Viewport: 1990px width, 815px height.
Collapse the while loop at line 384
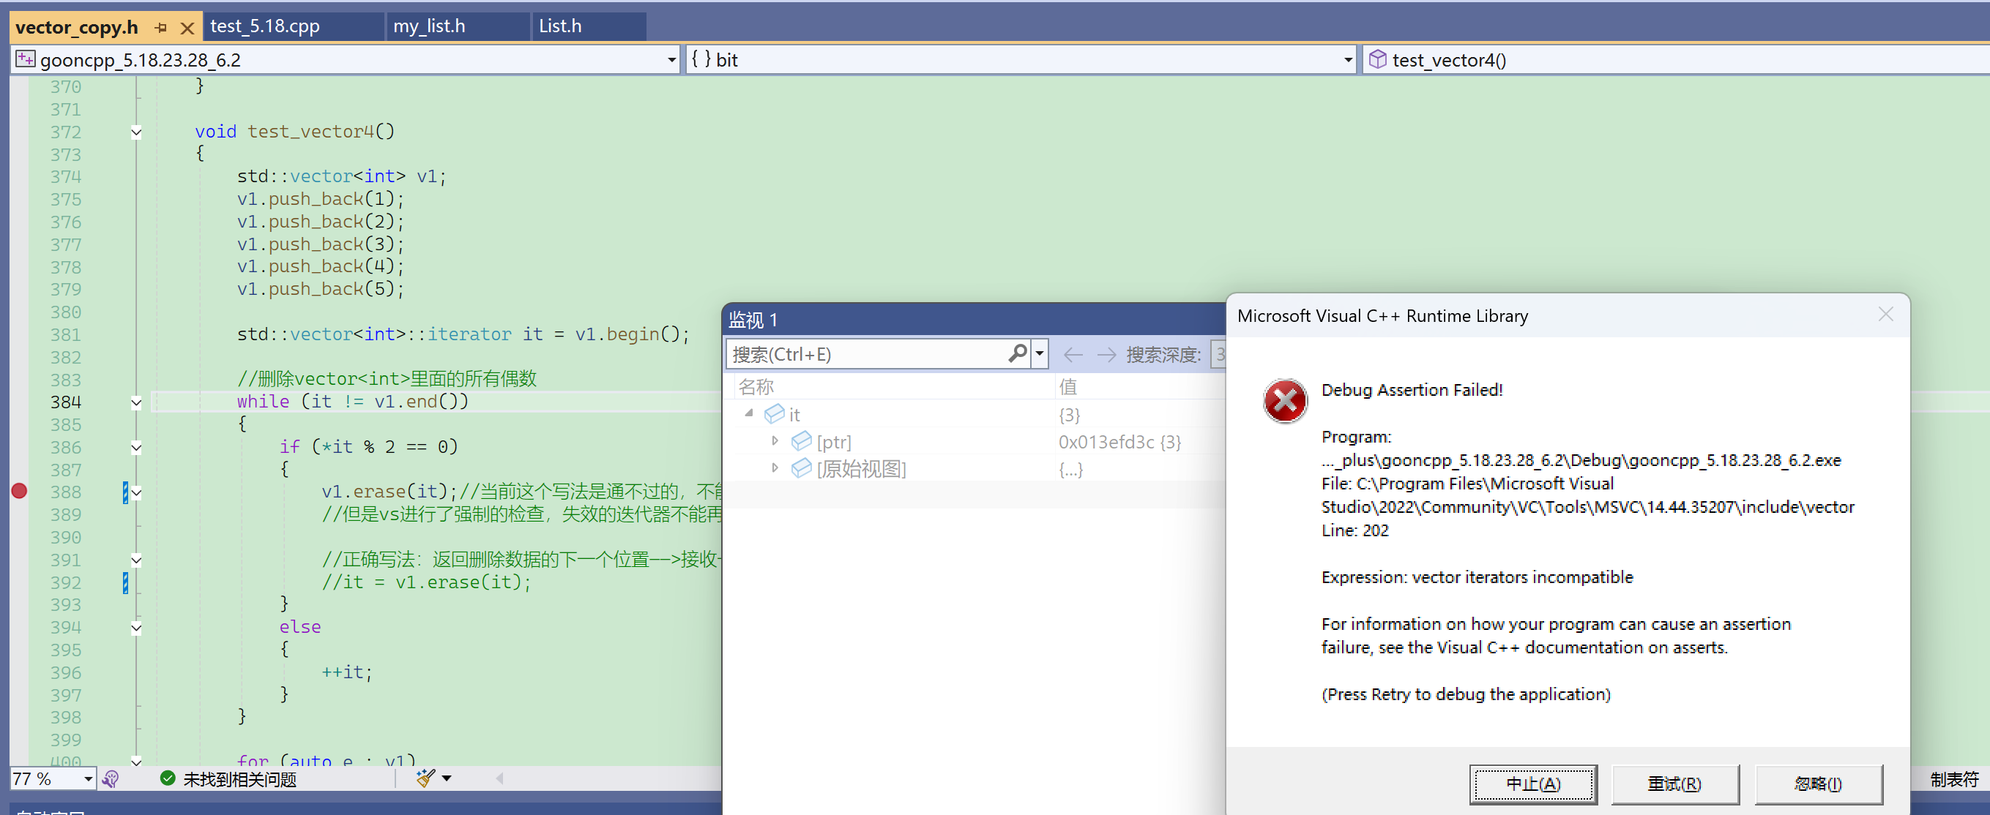136,402
